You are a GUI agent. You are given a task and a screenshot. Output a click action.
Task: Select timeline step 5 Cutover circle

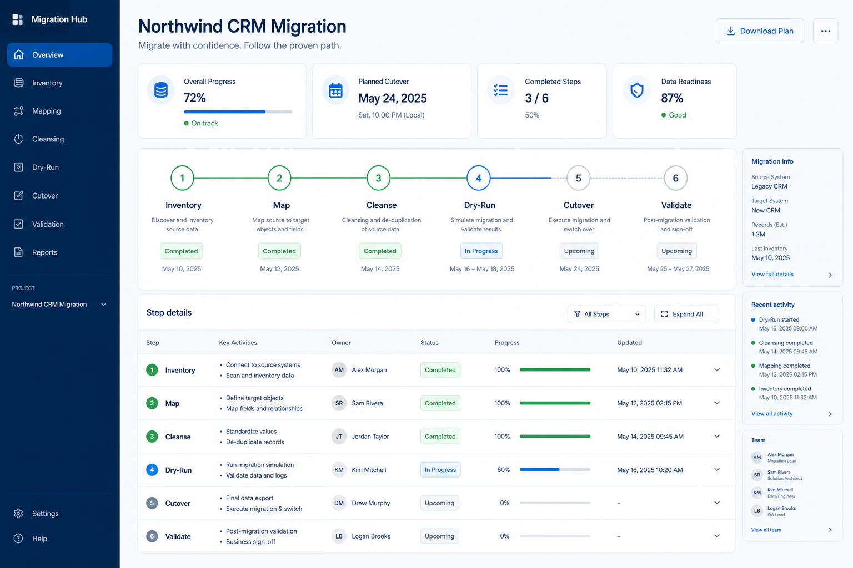pyautogui.click(x=578, y=178)
